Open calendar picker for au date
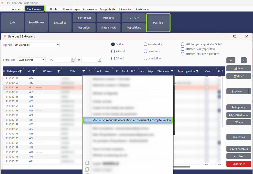The image size is (253, 174). point(100,60)
